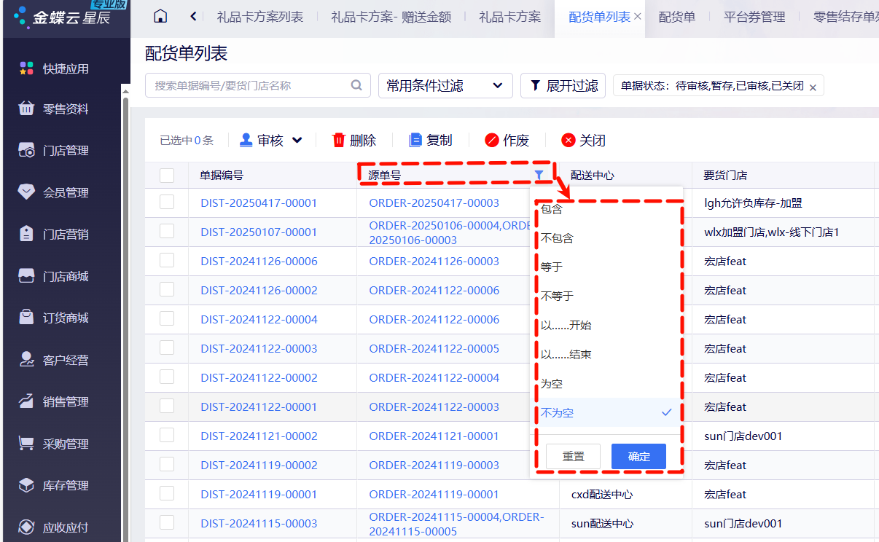
Task: Click the trash icon for 删除
Action: (x=338, y=141)
